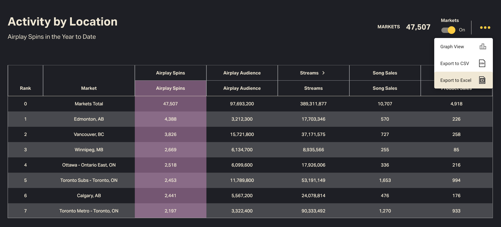Click the Calgary, AB market name
This screenshot has width=501, height=227.
[89, 196]
